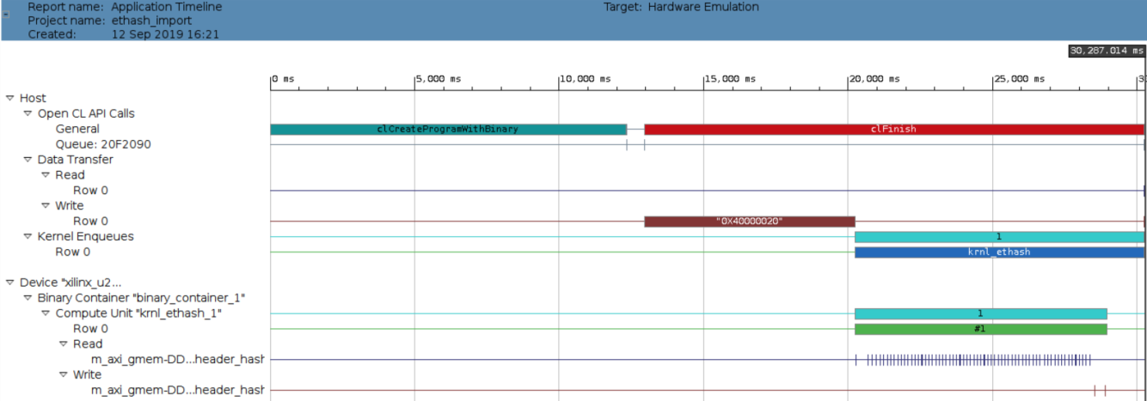The height and width of the screenshot is (401, 1147).
Task: Click the ethash_import project name
Action: pos(152,21)
